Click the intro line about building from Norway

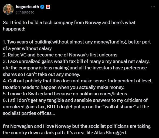[69, 22]
